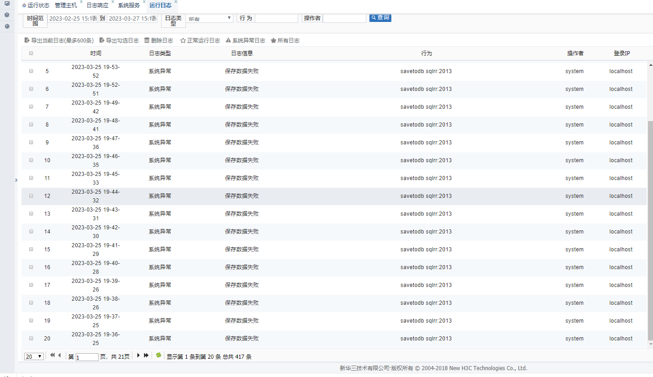Filter by 正常运行日志
The image size is (653, 377).
pos(200,41)
